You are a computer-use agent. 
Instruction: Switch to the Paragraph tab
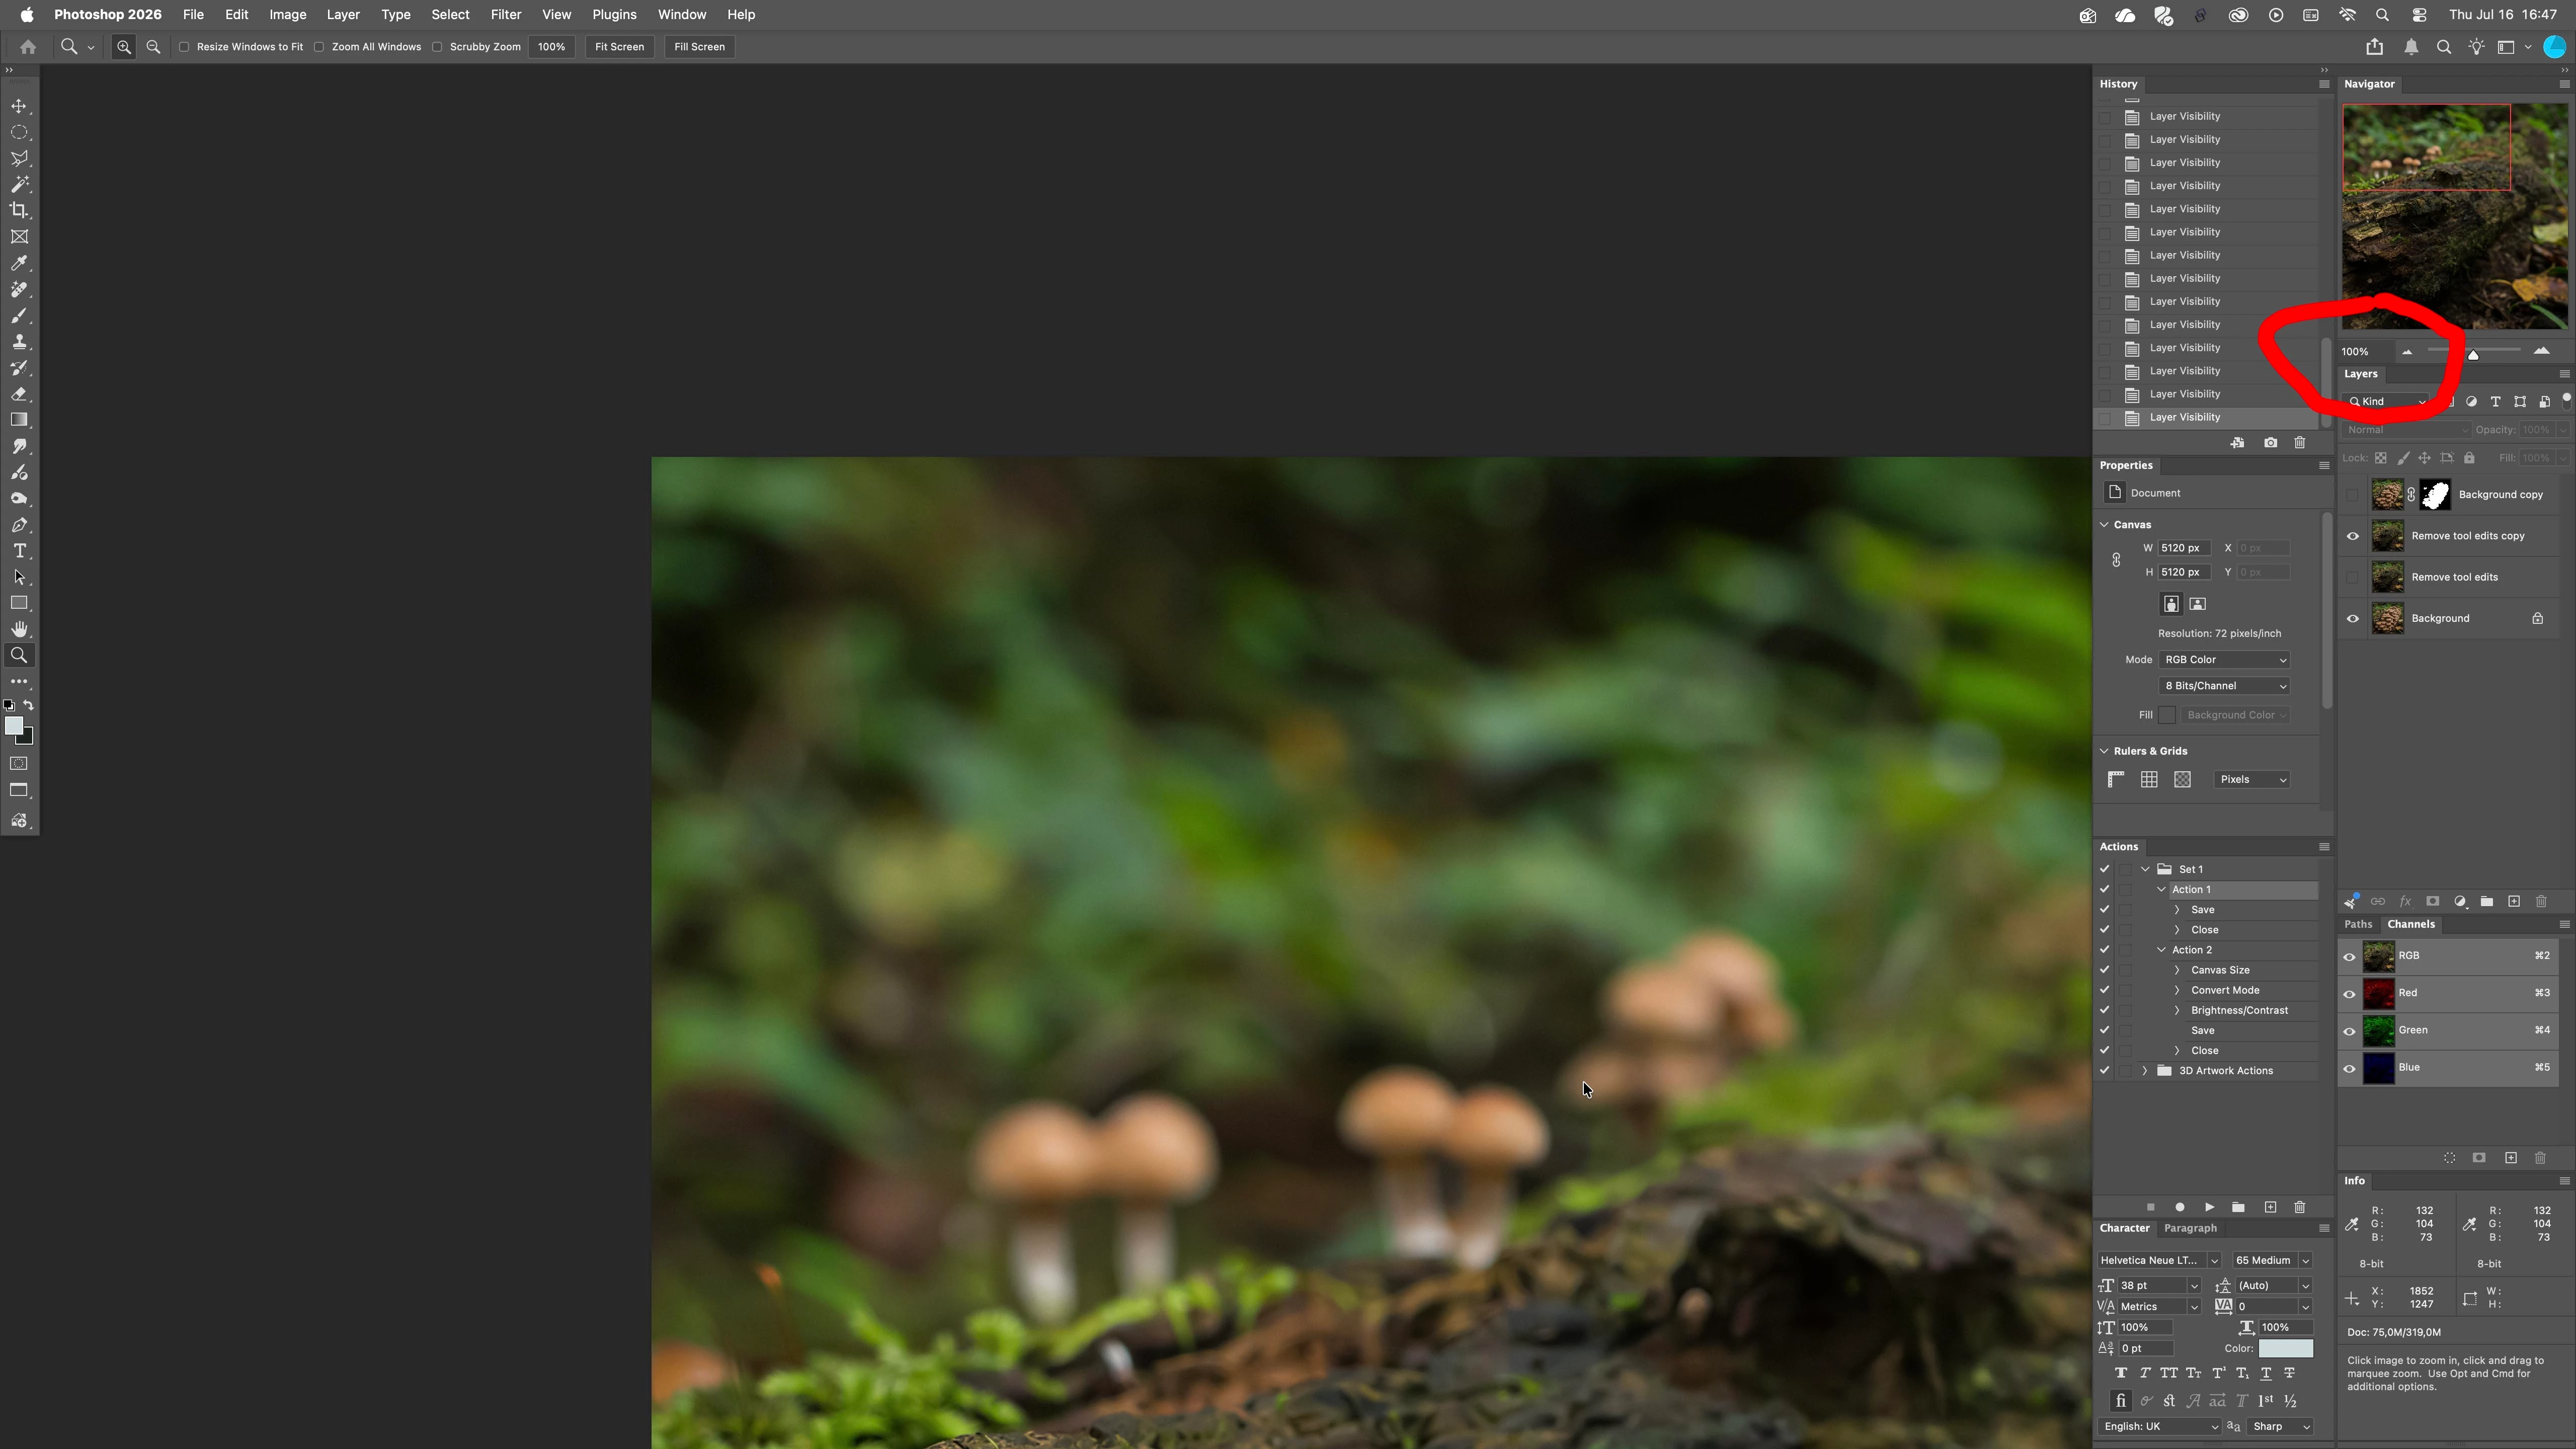click(x=2190, y=1228)
